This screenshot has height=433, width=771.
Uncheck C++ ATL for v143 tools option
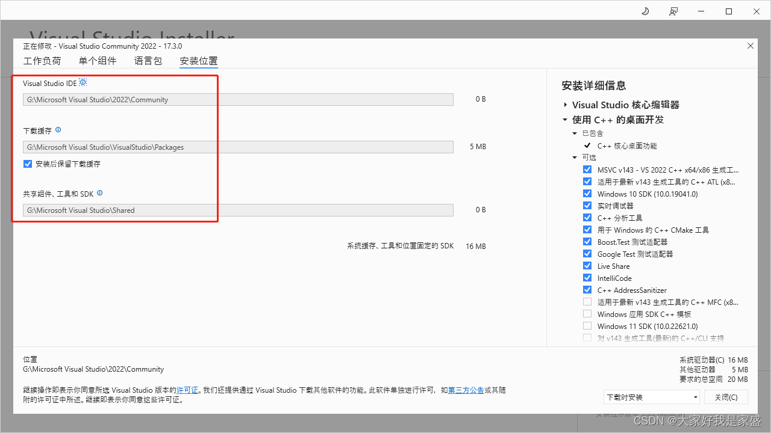pos(587,182)
